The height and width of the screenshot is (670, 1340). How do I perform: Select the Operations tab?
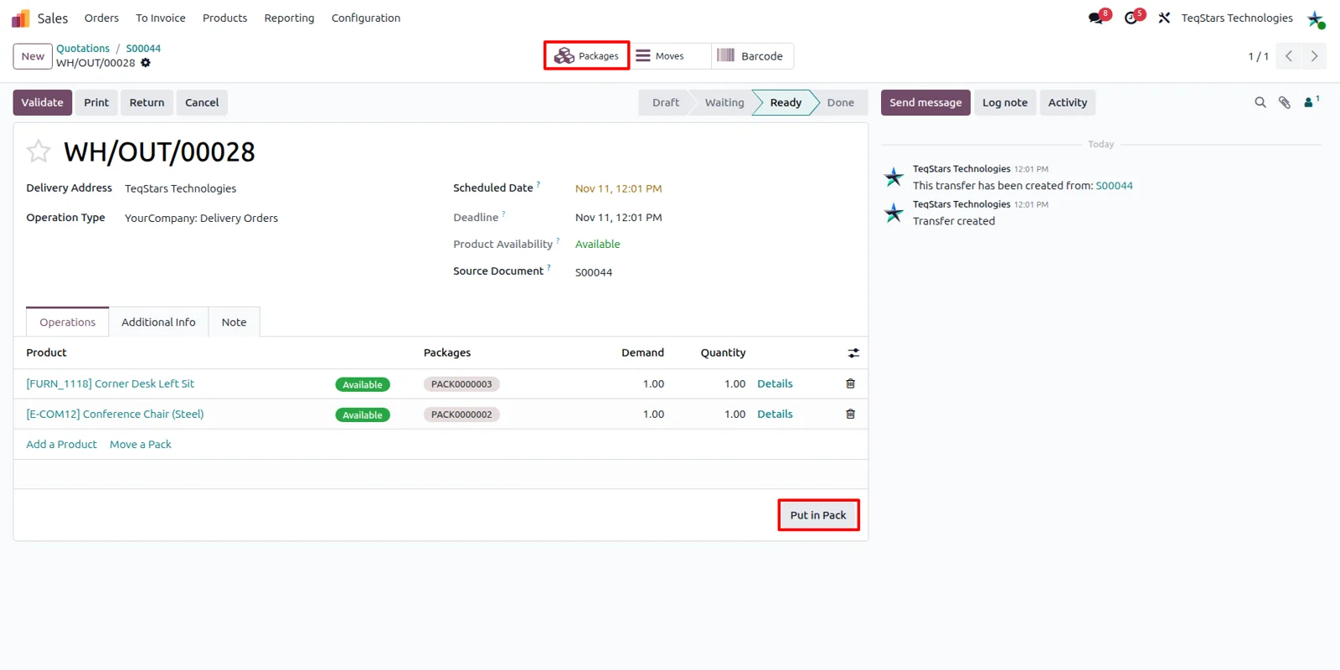(68, 322)
